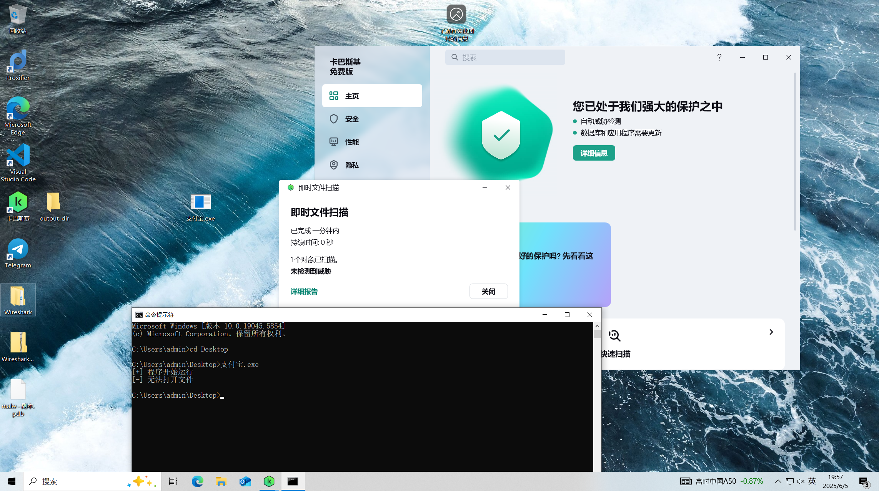Open Outlook from the taskbar
Viewport: 879px width, 491px height.
(x=245, y=481)
